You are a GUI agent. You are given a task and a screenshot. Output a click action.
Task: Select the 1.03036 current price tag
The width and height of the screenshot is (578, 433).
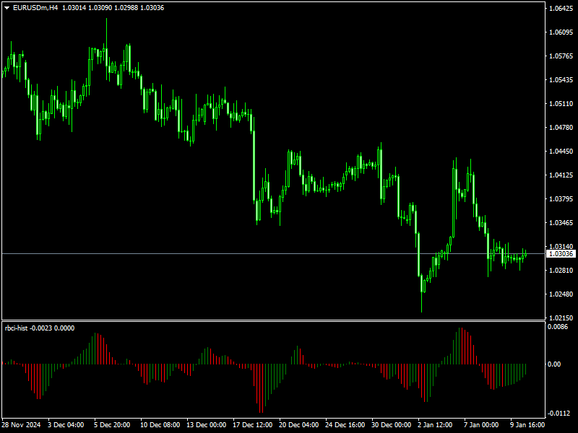tap(561, 254)
